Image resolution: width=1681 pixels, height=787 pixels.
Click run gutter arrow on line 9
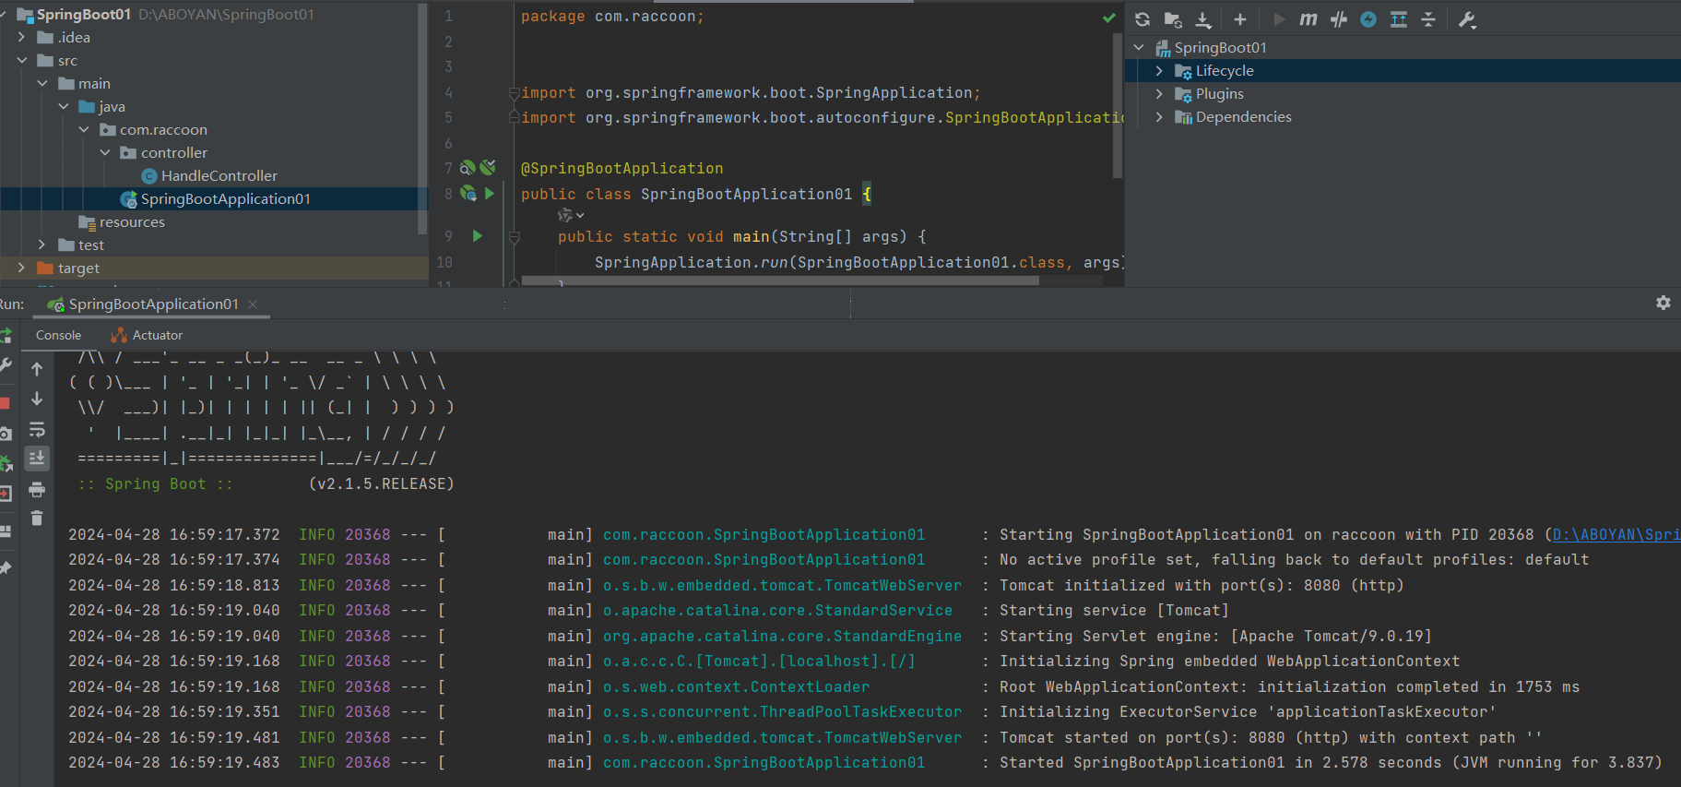(478, 236)
